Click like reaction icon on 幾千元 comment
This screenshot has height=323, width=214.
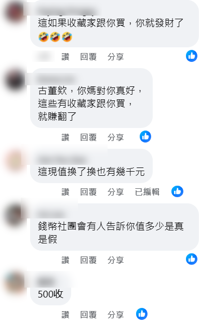177,191
